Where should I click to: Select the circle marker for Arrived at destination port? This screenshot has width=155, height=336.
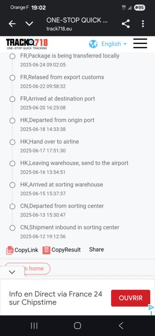(x=13, y=99)
